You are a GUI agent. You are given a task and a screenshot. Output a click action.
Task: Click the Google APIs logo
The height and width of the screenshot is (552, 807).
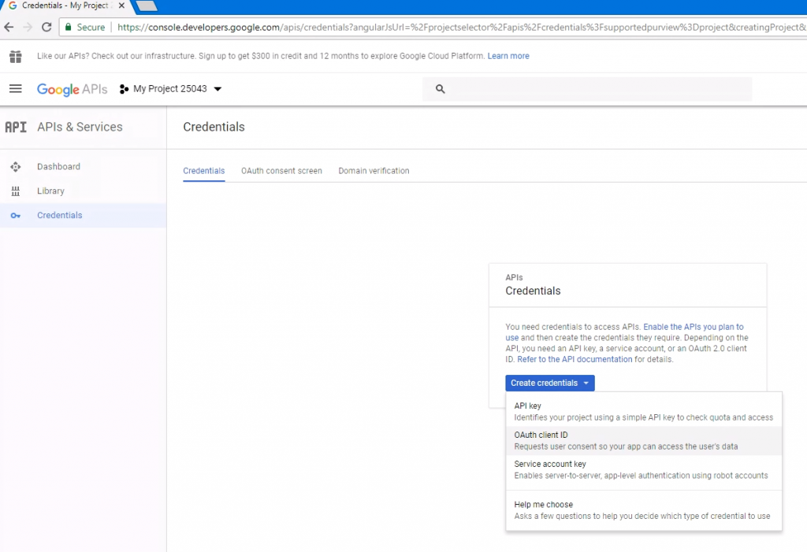click(72, 89)
